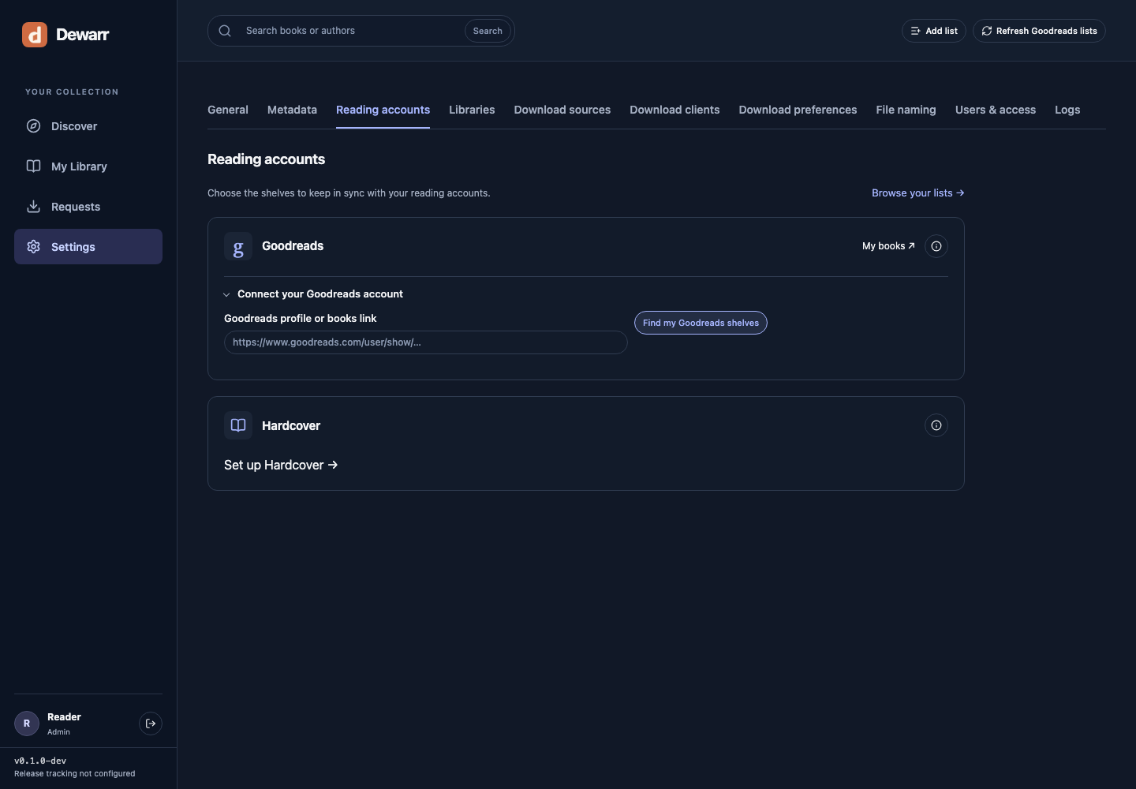1136x789 pixels.
Task: Open the My books external link
Action: tap(888, 246)
